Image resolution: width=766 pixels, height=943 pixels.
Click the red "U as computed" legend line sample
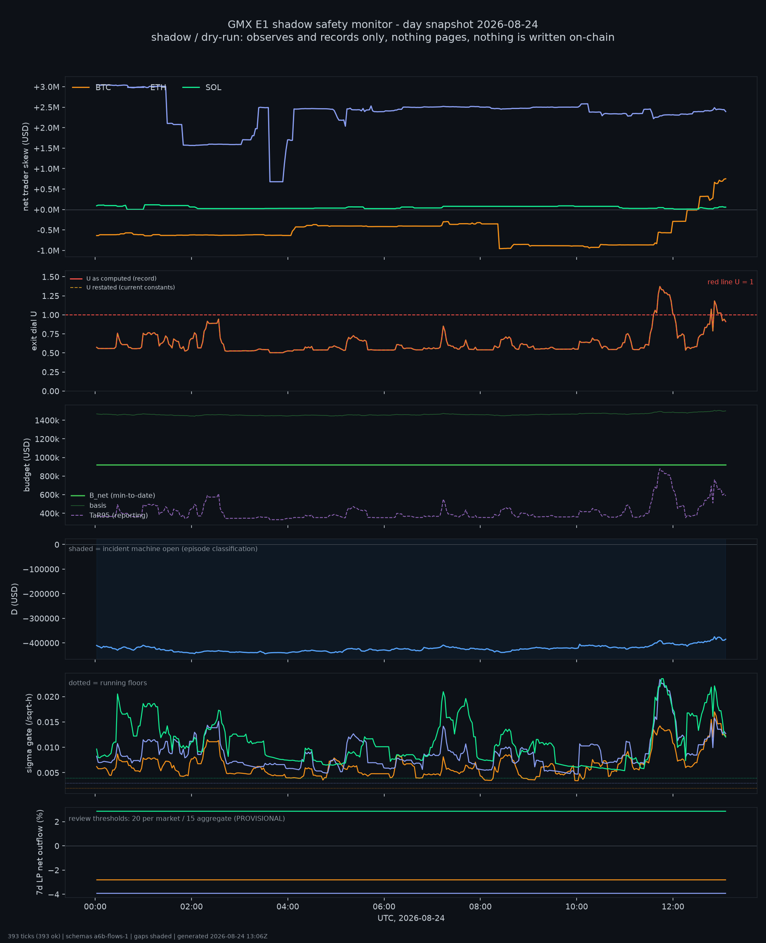click(x=76, y=279)
